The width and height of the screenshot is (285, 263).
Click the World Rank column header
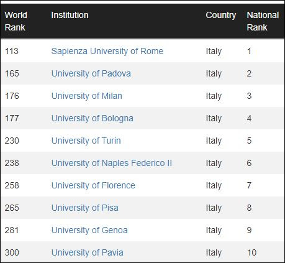point(16,21)
